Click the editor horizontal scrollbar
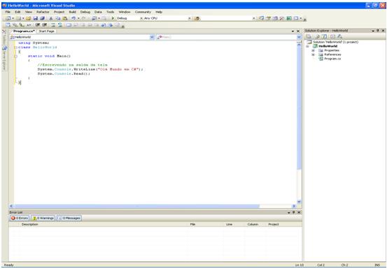The width and height of the screenshot is (387, 269). (x=153, y=206)
